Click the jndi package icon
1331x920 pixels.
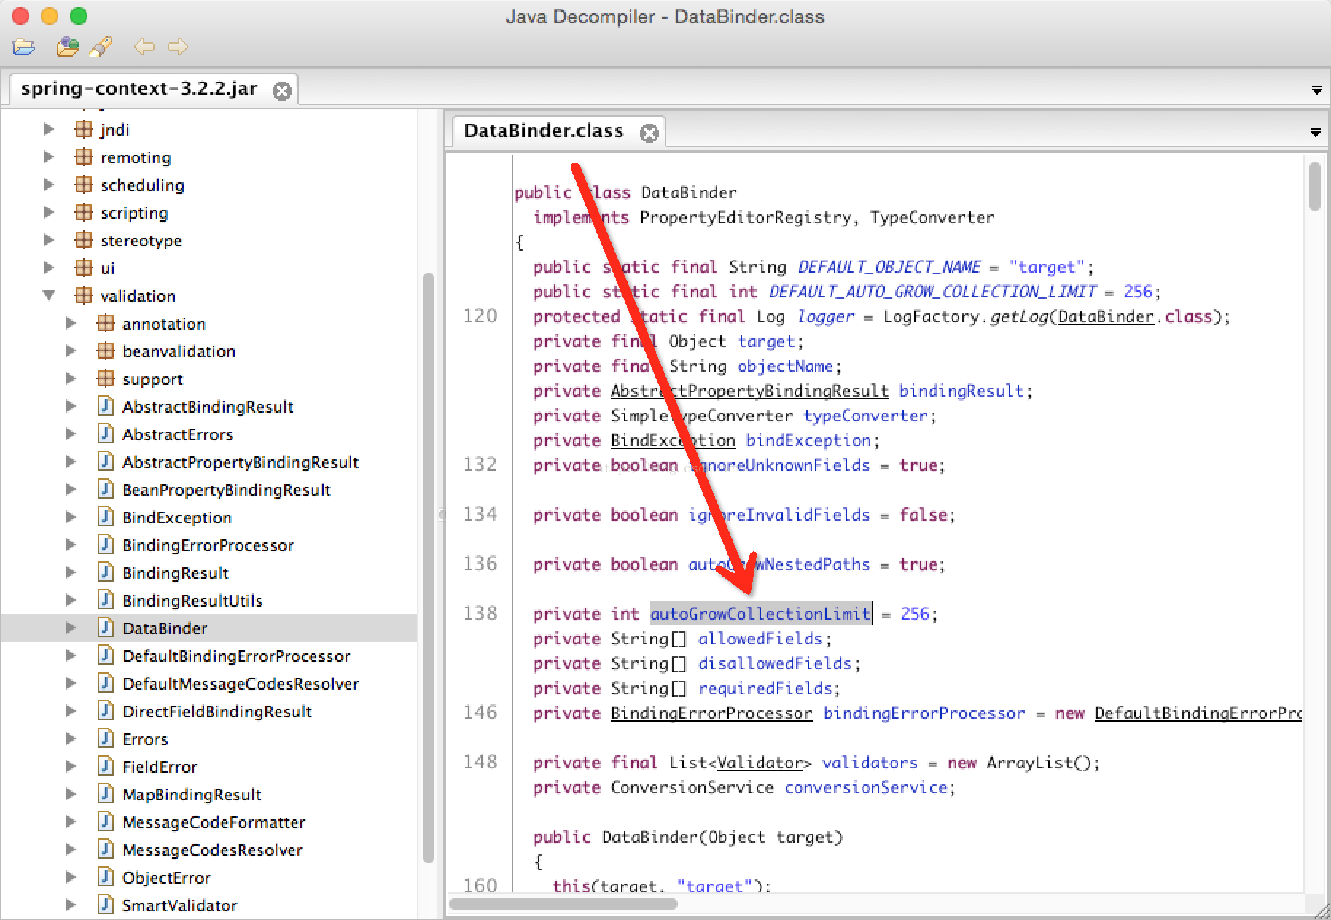tap(84, 129)
